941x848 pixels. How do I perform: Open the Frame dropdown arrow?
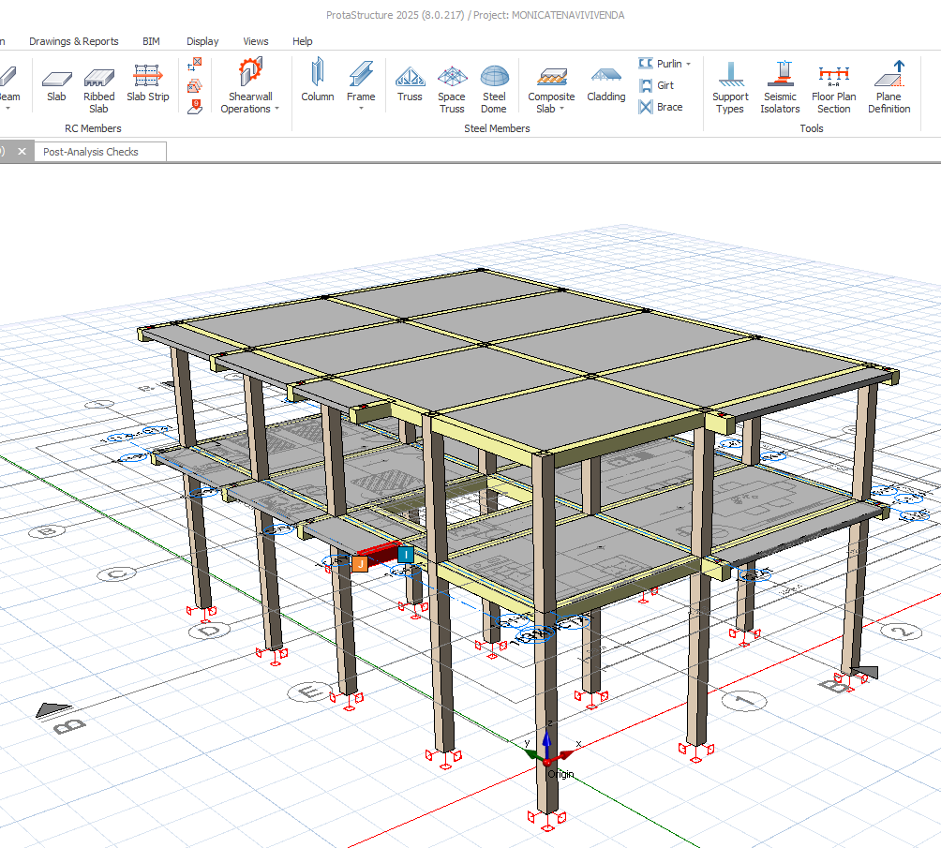click(x=361, y=109)
